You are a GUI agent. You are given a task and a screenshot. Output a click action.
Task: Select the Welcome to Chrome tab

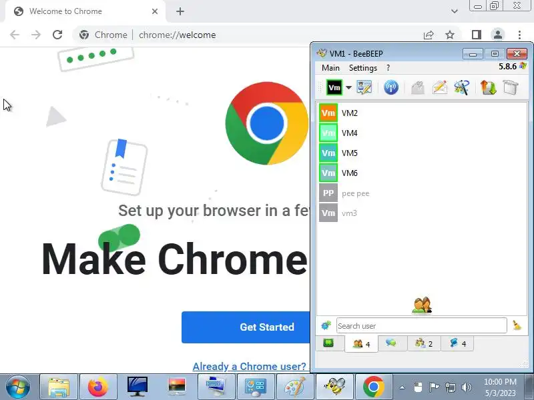pyautogui.click(x=85, y=11)
